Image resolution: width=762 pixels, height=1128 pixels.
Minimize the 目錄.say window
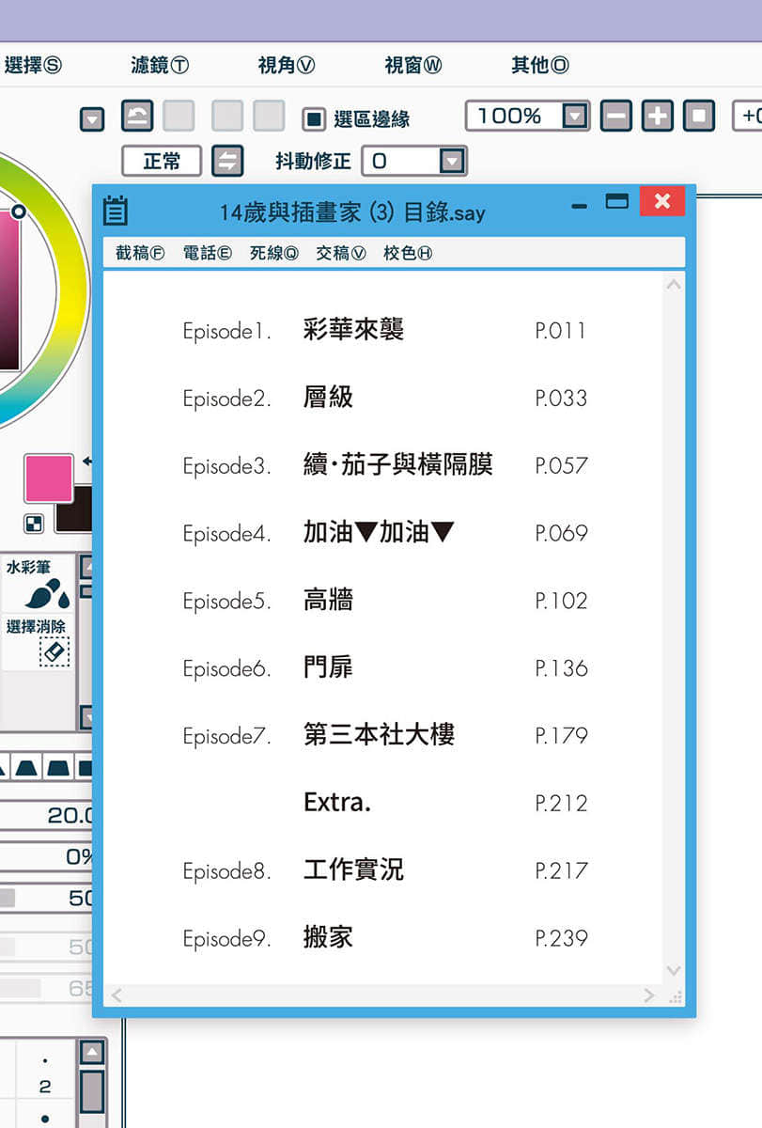[580, 205]
